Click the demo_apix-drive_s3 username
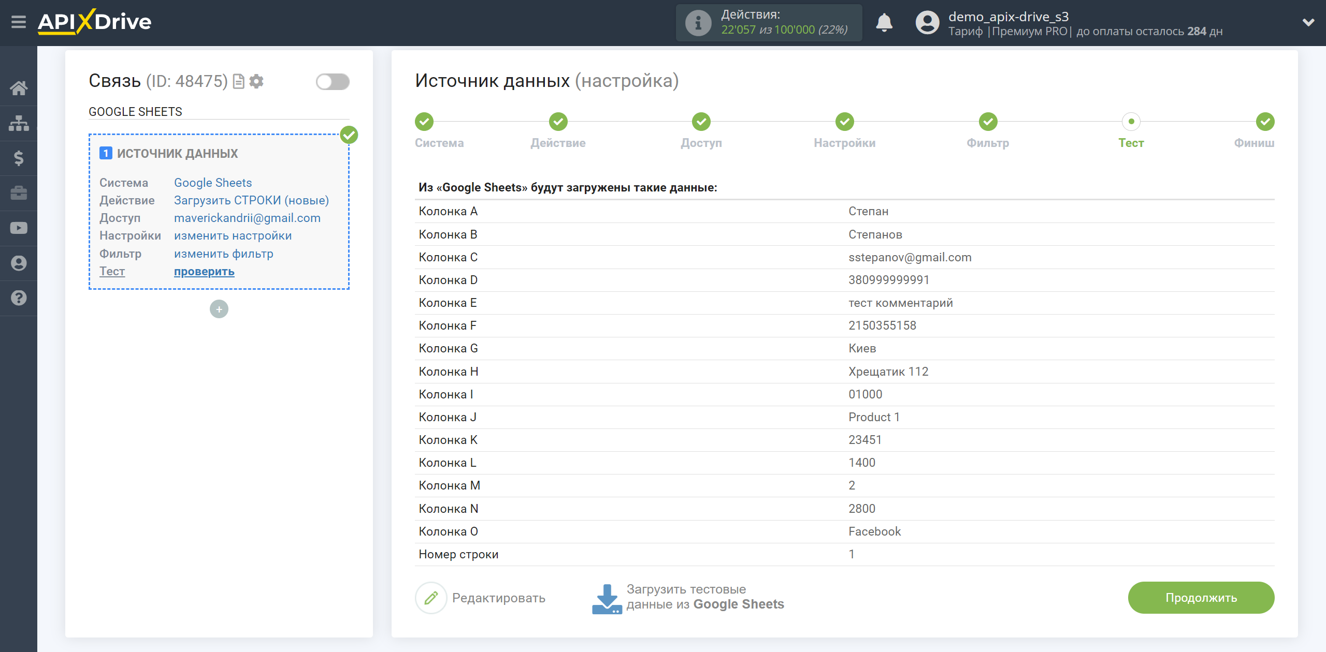Image resolution: width=1326 pixels, height=652 pixels. 1008,17
